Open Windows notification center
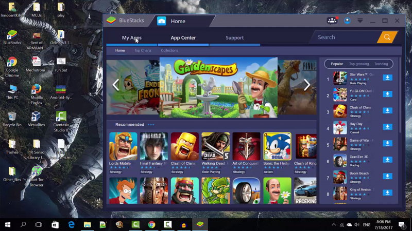Viewport: 412px width, 231px height. click(402, 225)
